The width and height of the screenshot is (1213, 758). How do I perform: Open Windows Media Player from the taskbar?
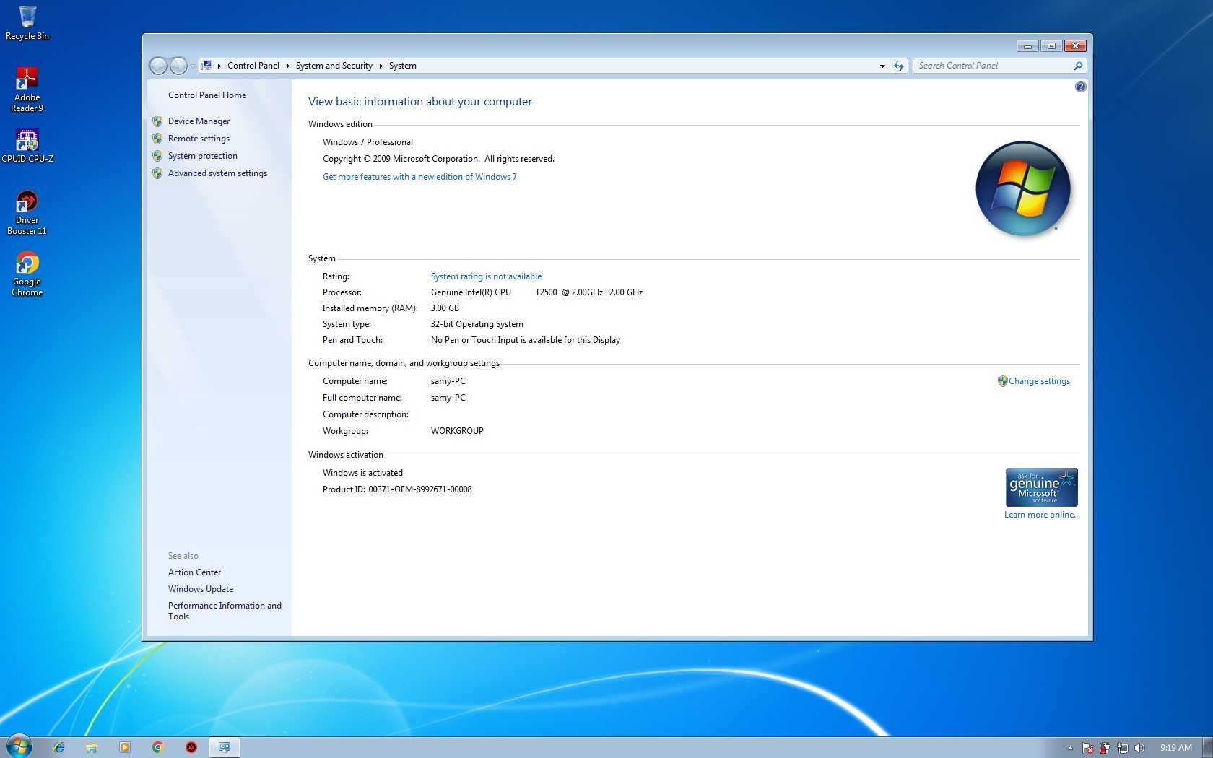[125, 747]
